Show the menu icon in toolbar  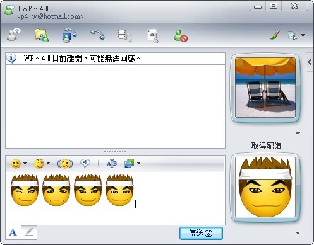pos(293,35)
